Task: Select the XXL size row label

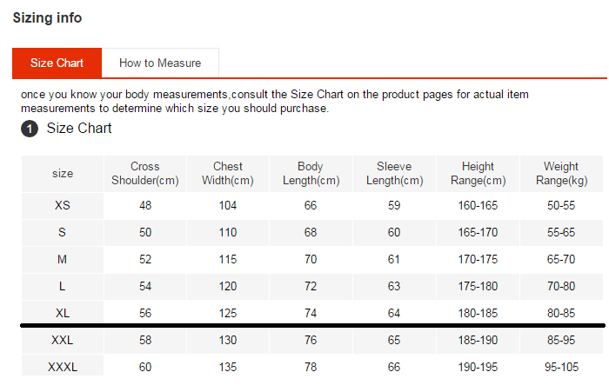Action: (63, 340)
